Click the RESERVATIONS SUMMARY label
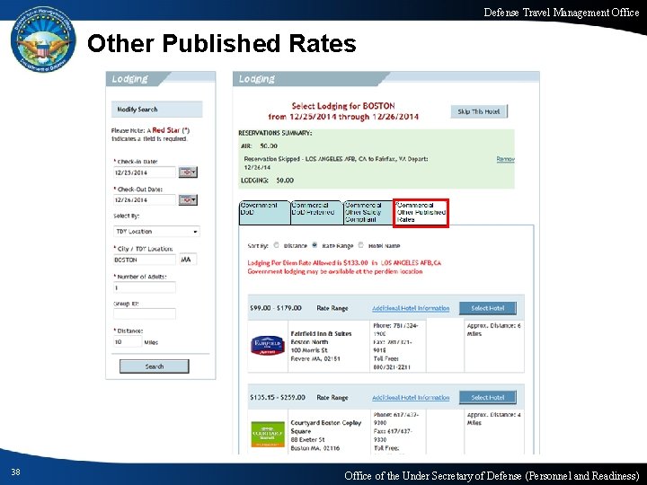Screen dimensions: 647x485 tap(275, 133)
